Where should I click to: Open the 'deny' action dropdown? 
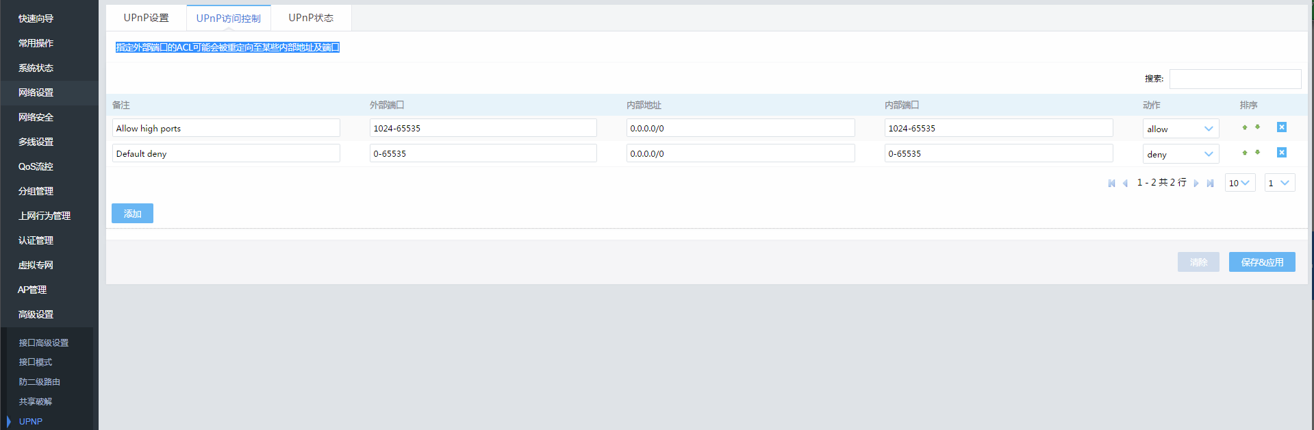1180,154
